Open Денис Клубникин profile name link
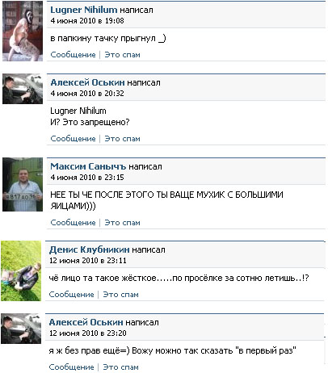This screenshot has width=328, height=373. (x=89, y=249)
